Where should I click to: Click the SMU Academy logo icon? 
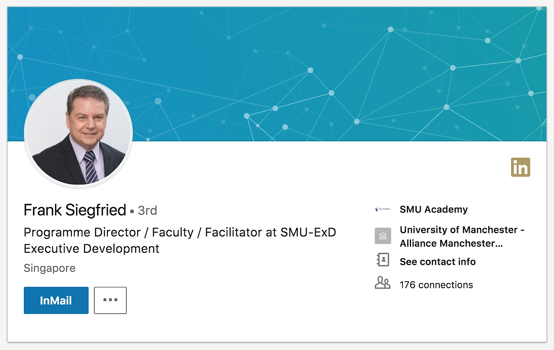click(x=383, y=210)
